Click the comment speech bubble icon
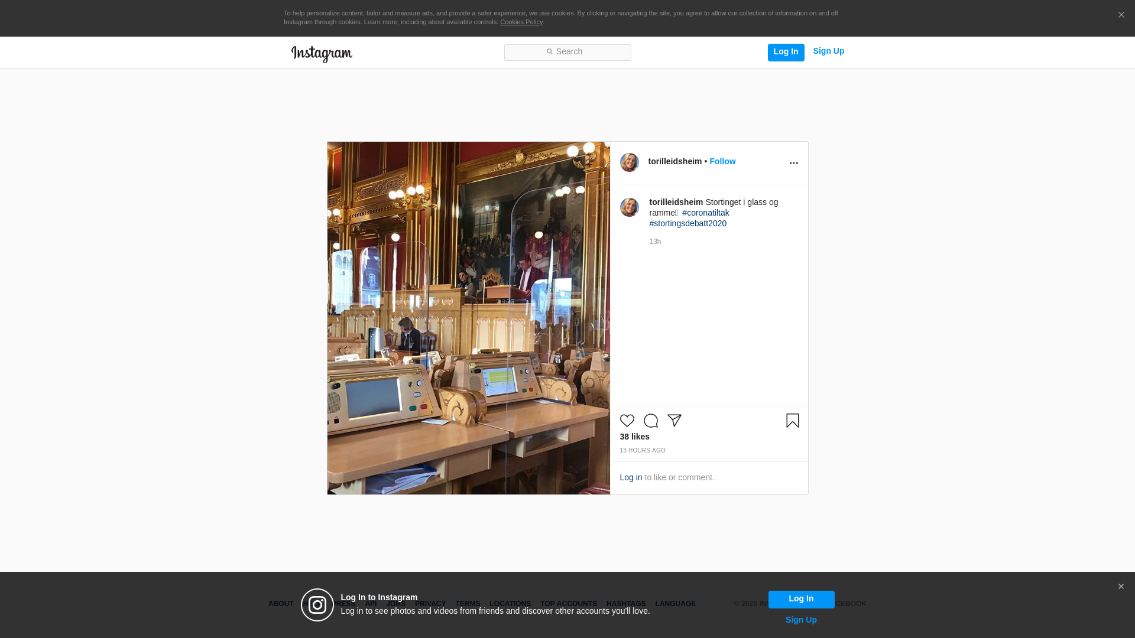 (x=650, y=421)
